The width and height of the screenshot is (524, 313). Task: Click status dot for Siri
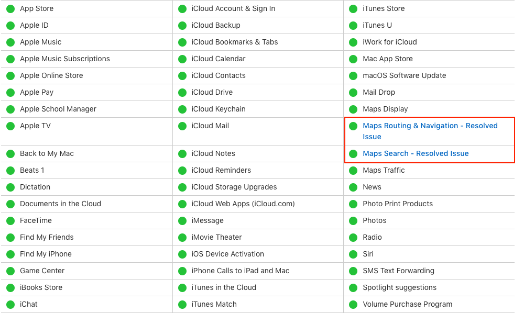click(x=353, y=254)
